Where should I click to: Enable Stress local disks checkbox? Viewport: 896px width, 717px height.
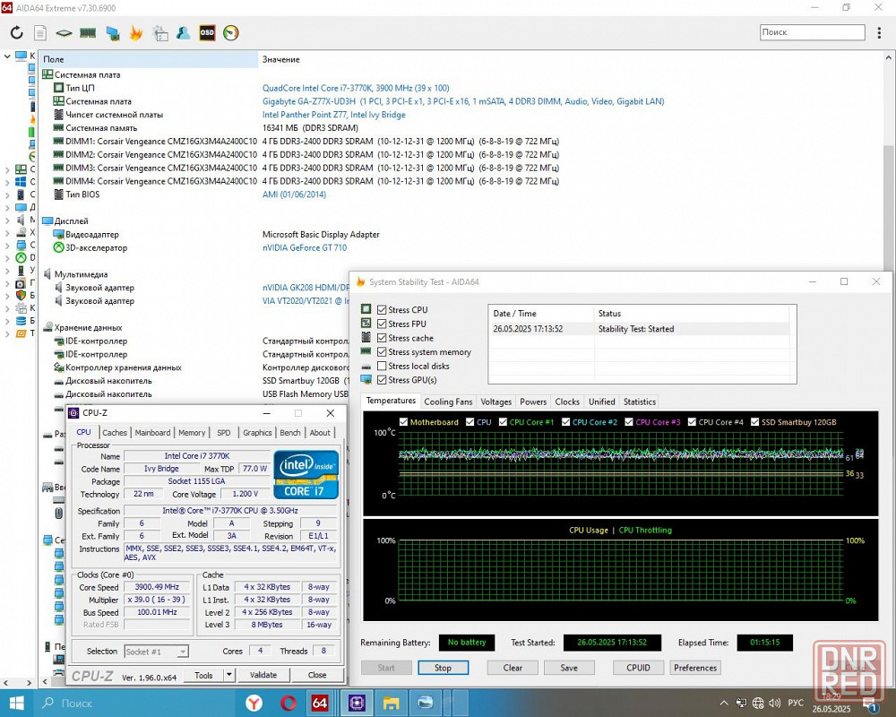[x=382, y=366]
